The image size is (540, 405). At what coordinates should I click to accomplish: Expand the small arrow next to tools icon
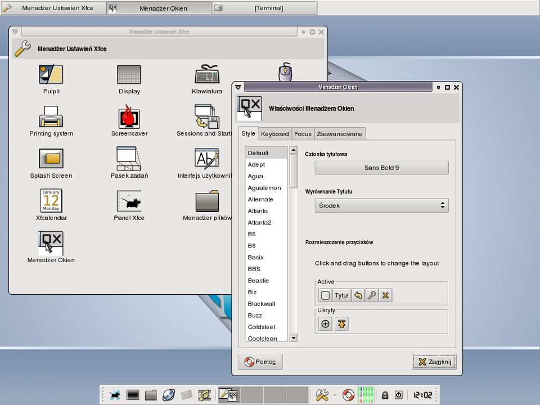[335, 395]
